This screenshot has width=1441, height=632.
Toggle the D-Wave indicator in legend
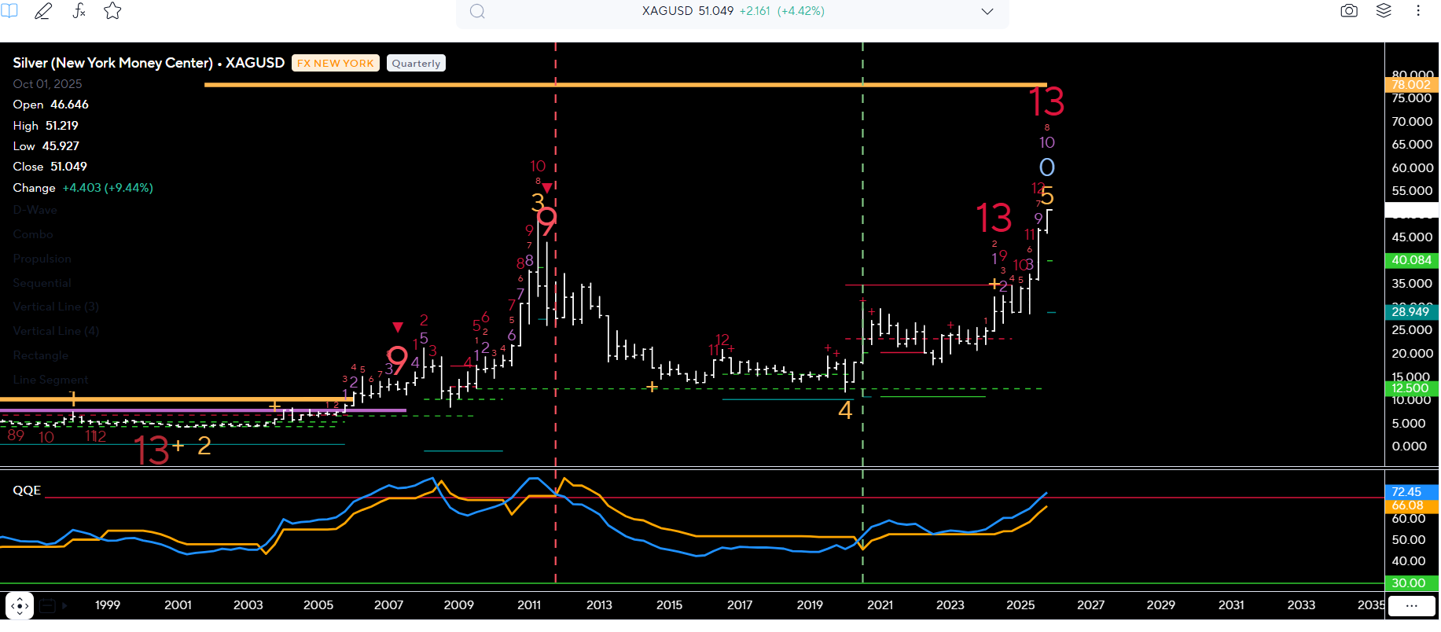point(35,210)
